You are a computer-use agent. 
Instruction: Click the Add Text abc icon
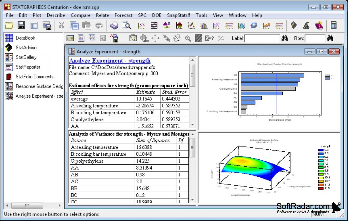pyautogui.click(x=144, y=38)
